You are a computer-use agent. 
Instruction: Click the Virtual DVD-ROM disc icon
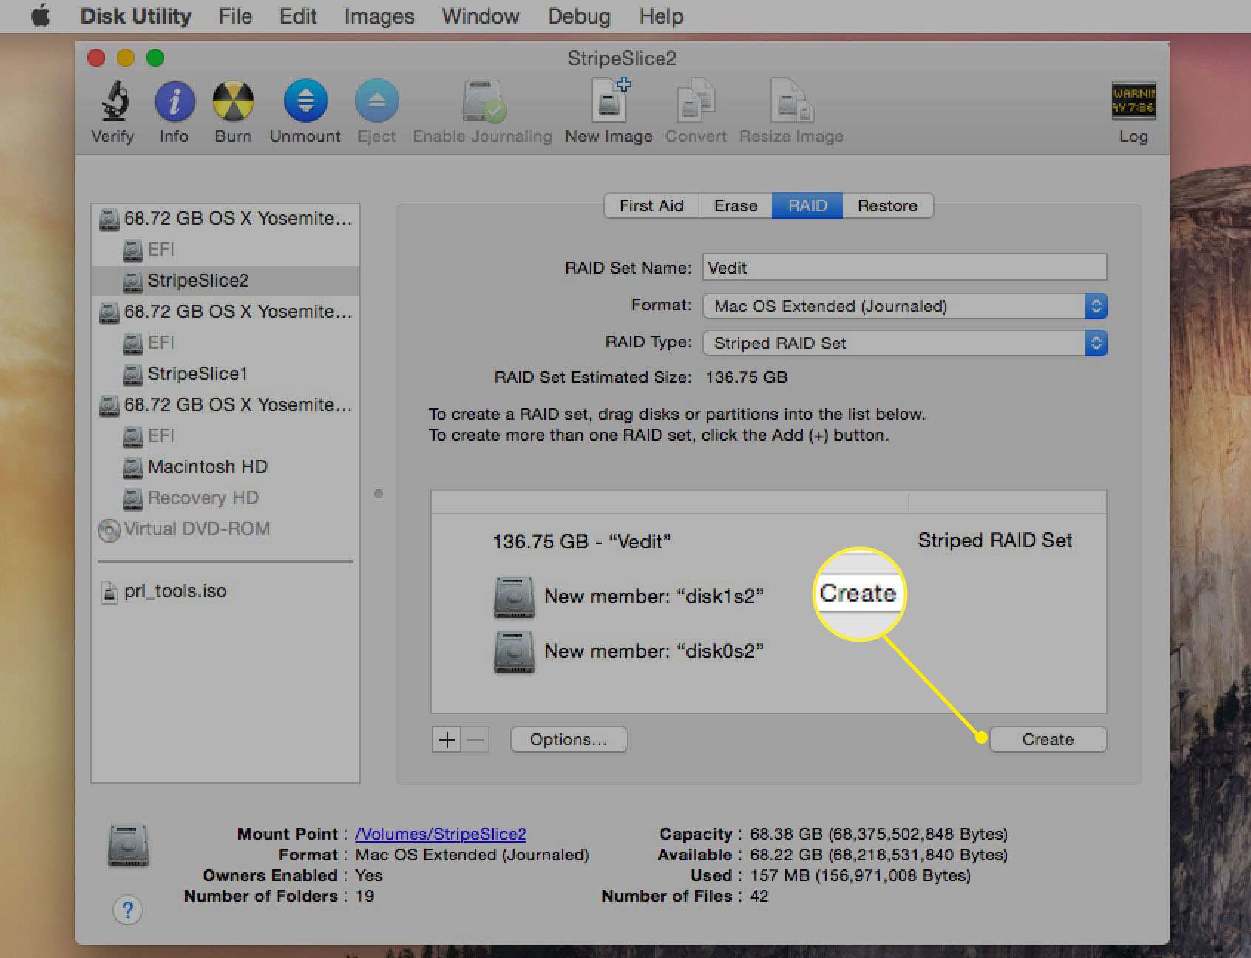point(109,530)
